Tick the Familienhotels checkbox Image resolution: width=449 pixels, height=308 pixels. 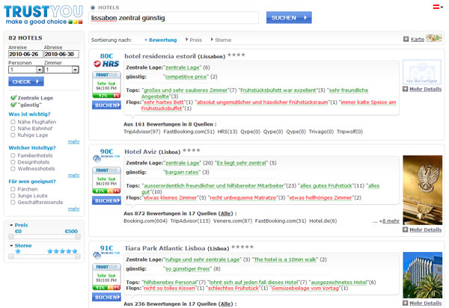coord(13,155)
